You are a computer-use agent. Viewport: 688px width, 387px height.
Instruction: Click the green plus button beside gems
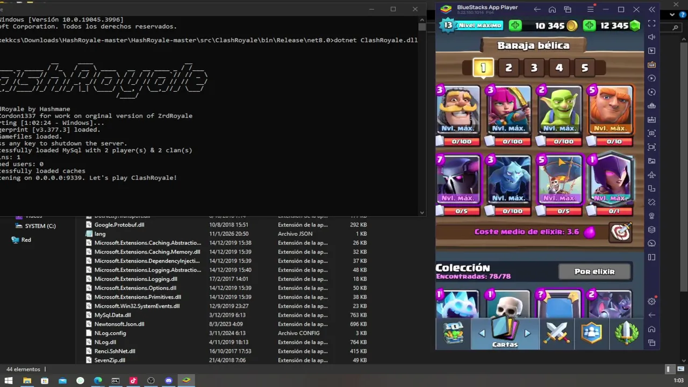(589, 25)
